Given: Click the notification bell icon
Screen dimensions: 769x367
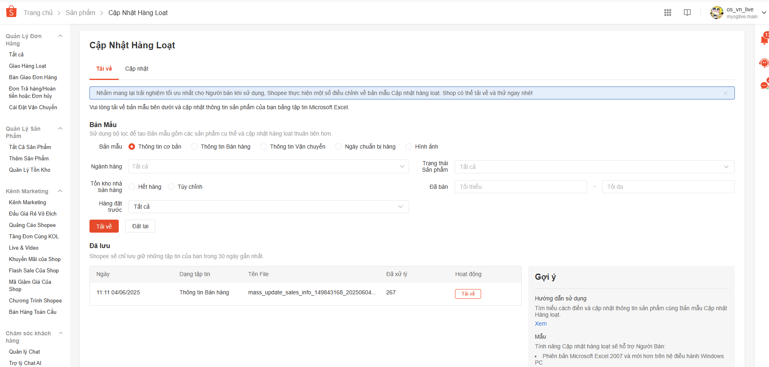Looking at the screenshot, I should (764, 40).
